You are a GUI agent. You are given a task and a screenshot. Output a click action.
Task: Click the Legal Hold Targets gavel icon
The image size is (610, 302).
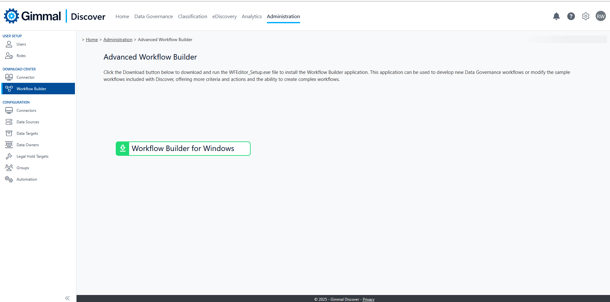[9, 156]
